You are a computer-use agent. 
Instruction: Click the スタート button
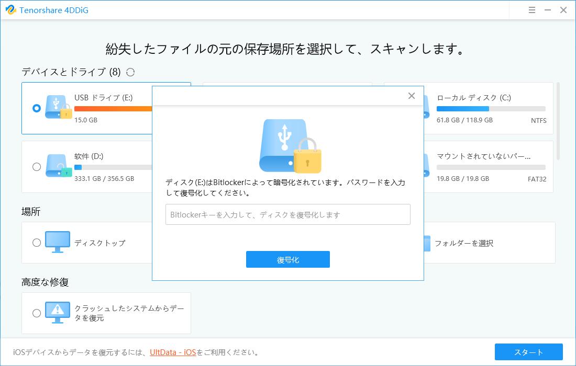tap(529, 352)
